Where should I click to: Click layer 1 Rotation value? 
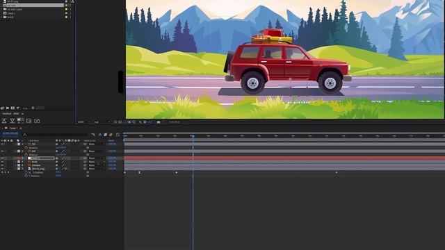[60, 148]
